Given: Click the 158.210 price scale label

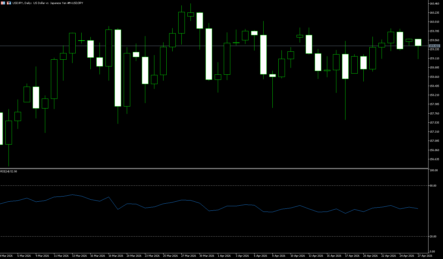Looking at the screenshot, I should tap(434, 95).
